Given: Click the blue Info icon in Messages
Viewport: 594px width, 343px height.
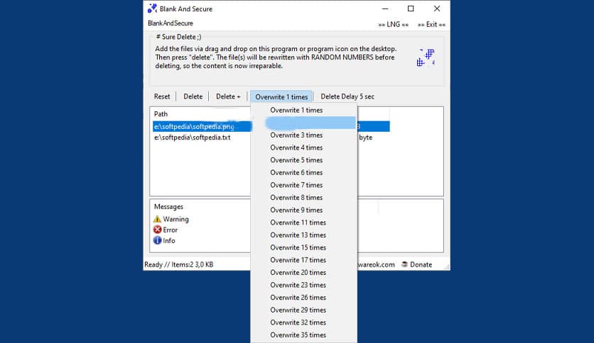Looking at the screenshot, I should coord(158,240).
